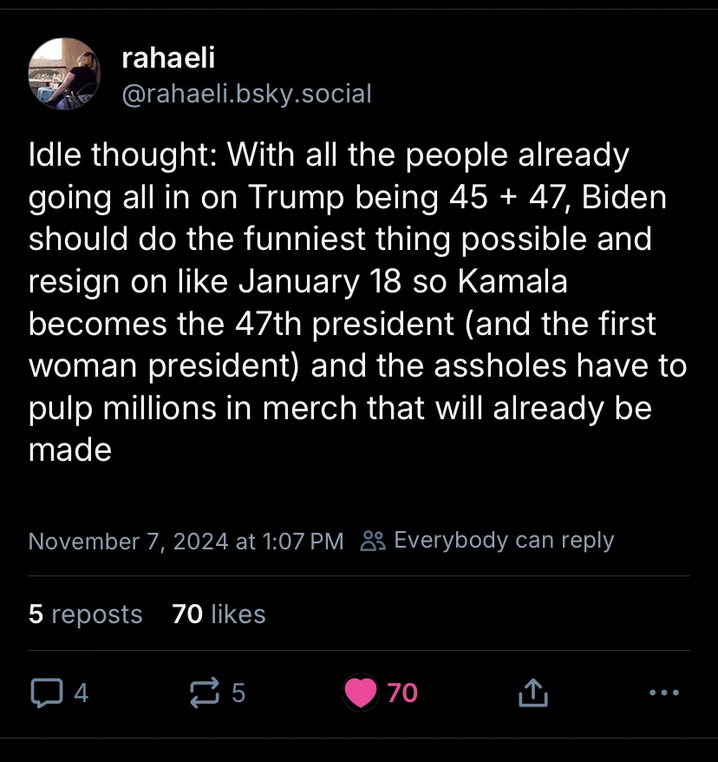
Task: Click the November 7, 2024 timestamp
Action: click(186, 541)
